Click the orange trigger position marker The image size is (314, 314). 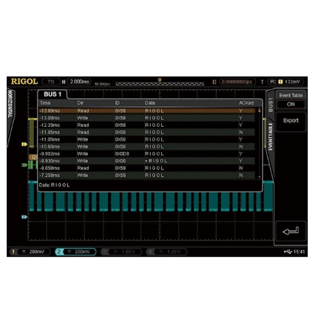160,80
